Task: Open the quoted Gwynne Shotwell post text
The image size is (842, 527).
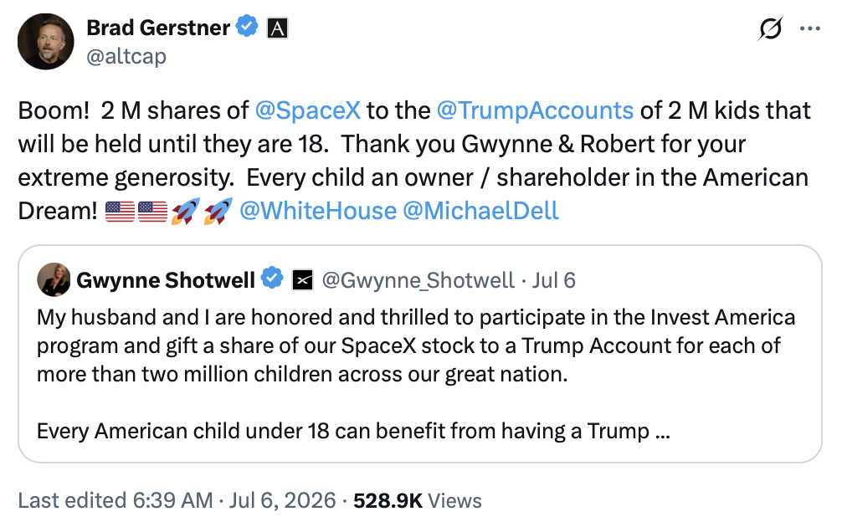Action: click(416, 374)
